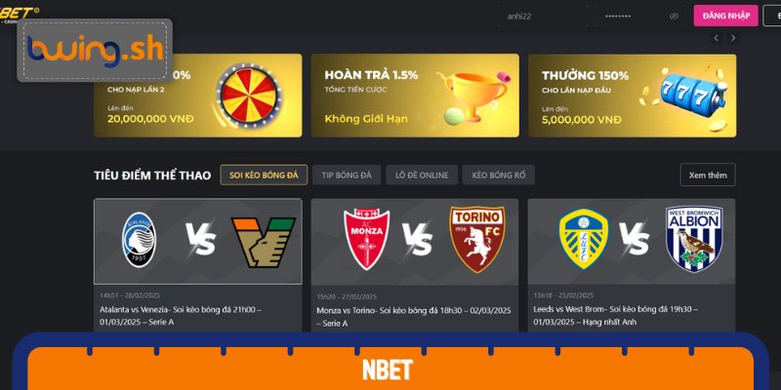Switch to the Tip Bóng Đá tab
Image resolution: width=781 pixels, height=390 pixels.
coord(347,175)
